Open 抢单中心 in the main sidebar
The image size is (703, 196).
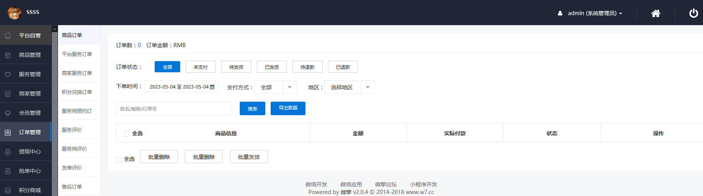(x=26, y=170)
